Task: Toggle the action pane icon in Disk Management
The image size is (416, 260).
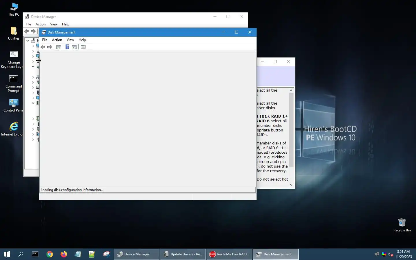Action: [74, 47]
